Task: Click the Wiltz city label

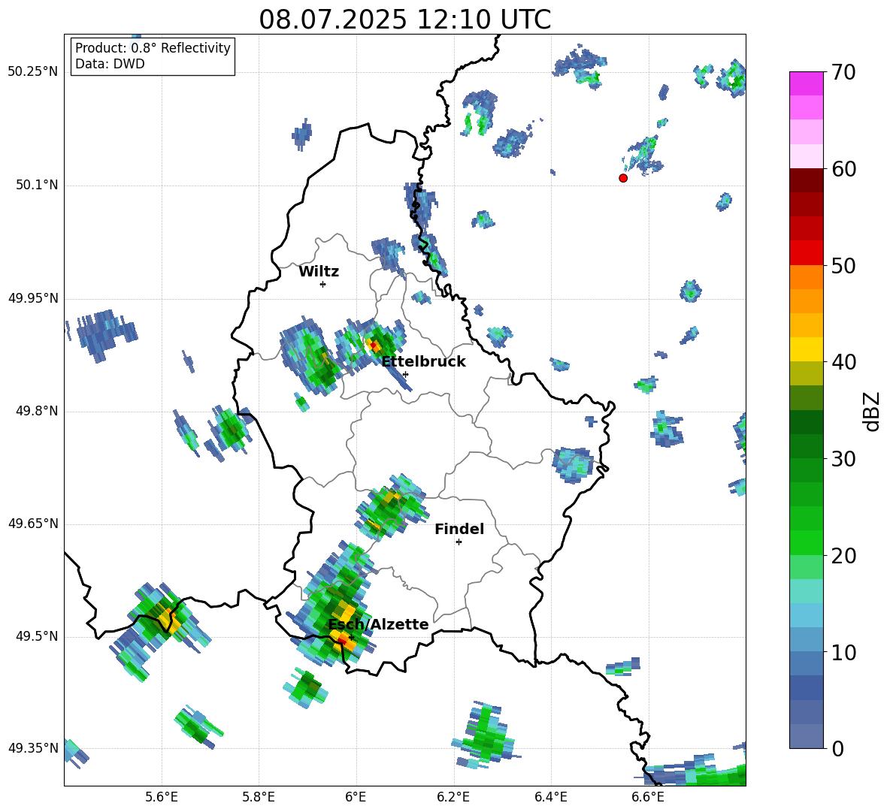Action: (319, 272)
